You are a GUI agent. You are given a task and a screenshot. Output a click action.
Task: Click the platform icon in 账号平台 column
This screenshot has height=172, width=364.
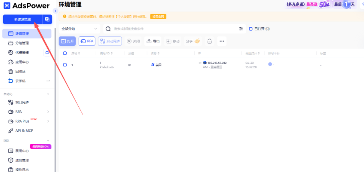point(270,64)
